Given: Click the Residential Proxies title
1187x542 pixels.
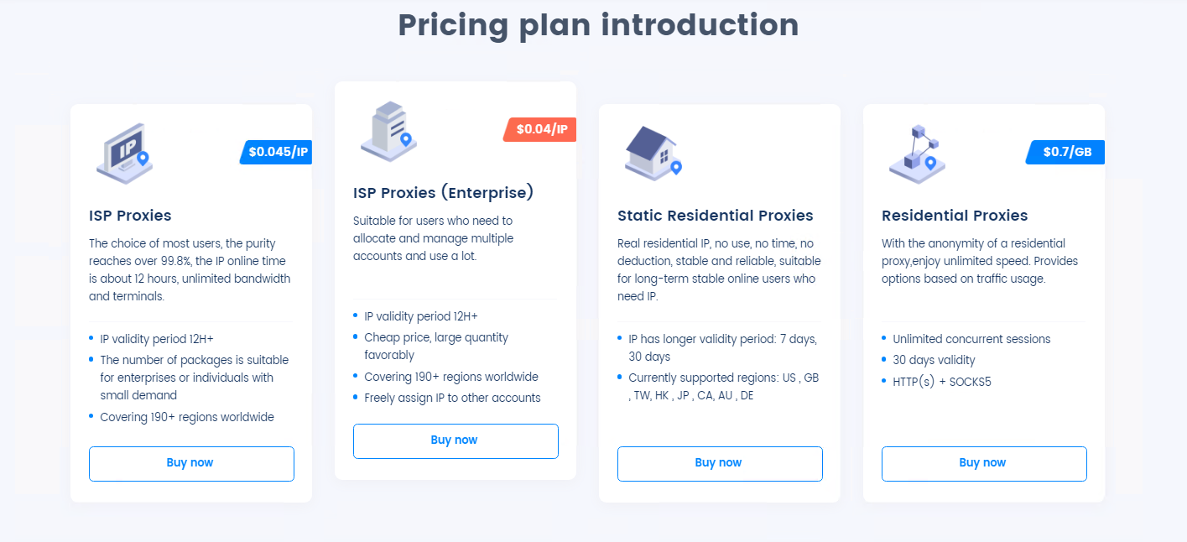Looking at the screenshot, I should pos(954,216).
